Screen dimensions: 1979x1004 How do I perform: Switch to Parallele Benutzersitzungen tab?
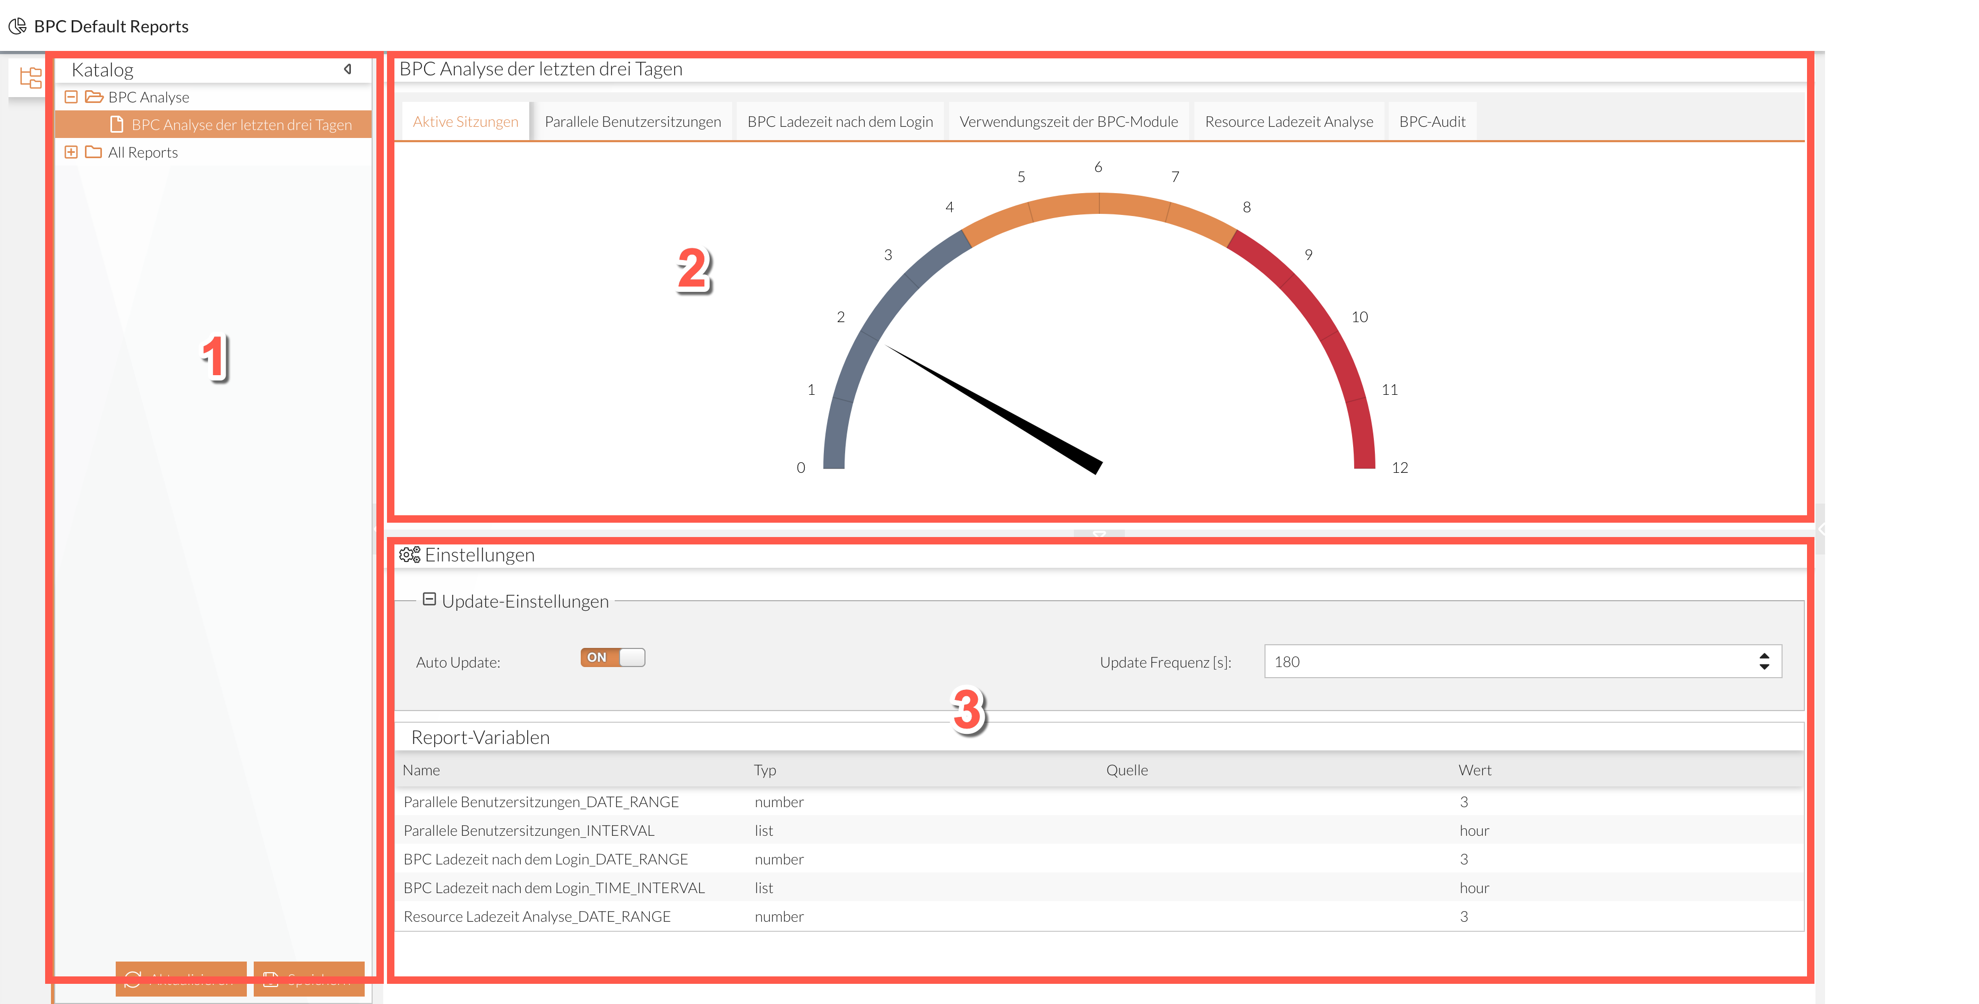pos(632,122)
